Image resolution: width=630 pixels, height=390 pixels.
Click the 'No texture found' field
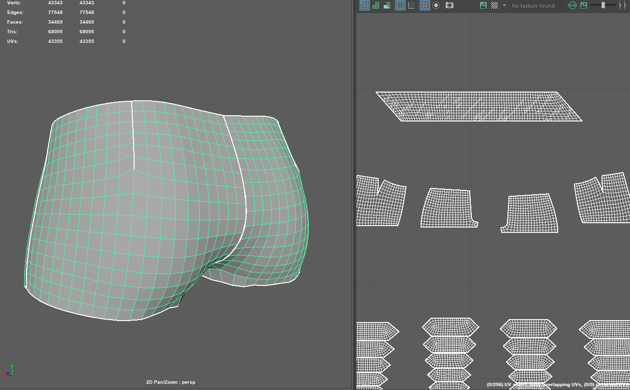click(x=535, y=6)
